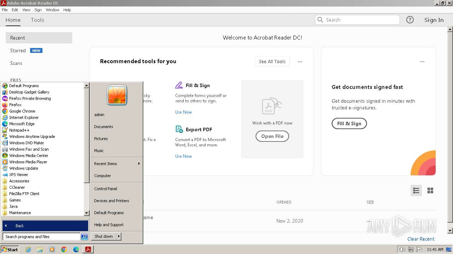The width and height of the screenshot is (453, 254).
Task: Click Use Now under Export PDF
Action: point(184,156)
